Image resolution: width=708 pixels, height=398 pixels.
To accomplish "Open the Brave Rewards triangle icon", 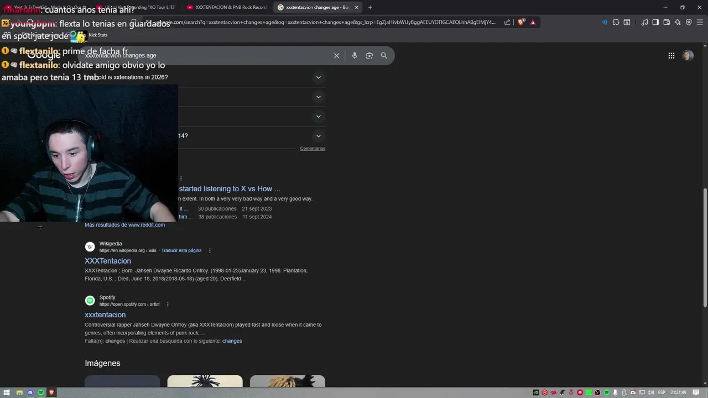I will pos(533,22).
